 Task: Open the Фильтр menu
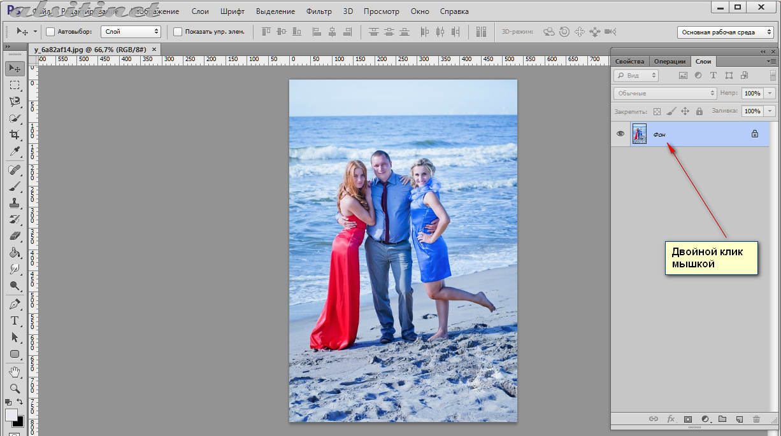(x=319, y=11)
